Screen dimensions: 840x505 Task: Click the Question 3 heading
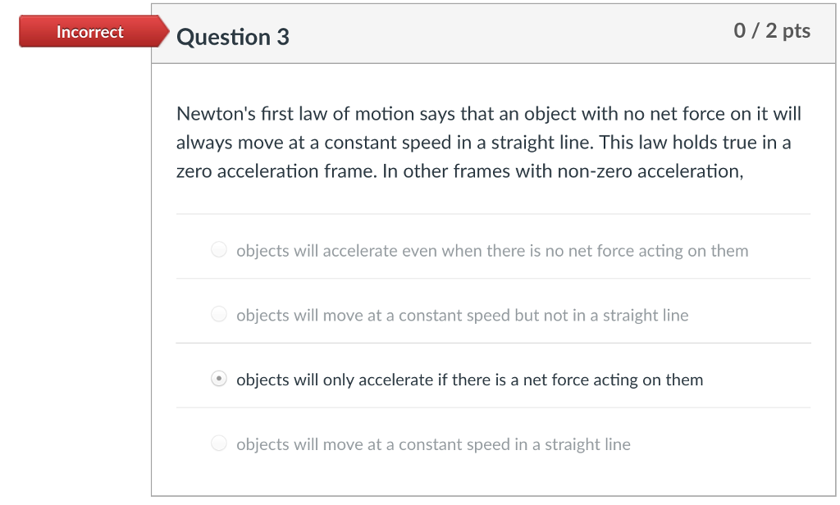(x=233, y=37)
